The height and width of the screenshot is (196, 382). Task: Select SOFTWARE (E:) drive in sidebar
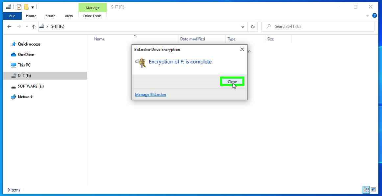30,86
